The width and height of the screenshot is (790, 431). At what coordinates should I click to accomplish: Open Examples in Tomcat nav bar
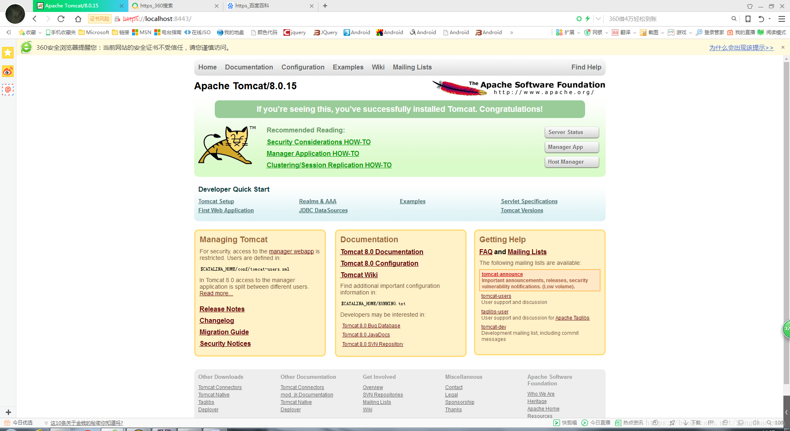(x=348, y=67)
